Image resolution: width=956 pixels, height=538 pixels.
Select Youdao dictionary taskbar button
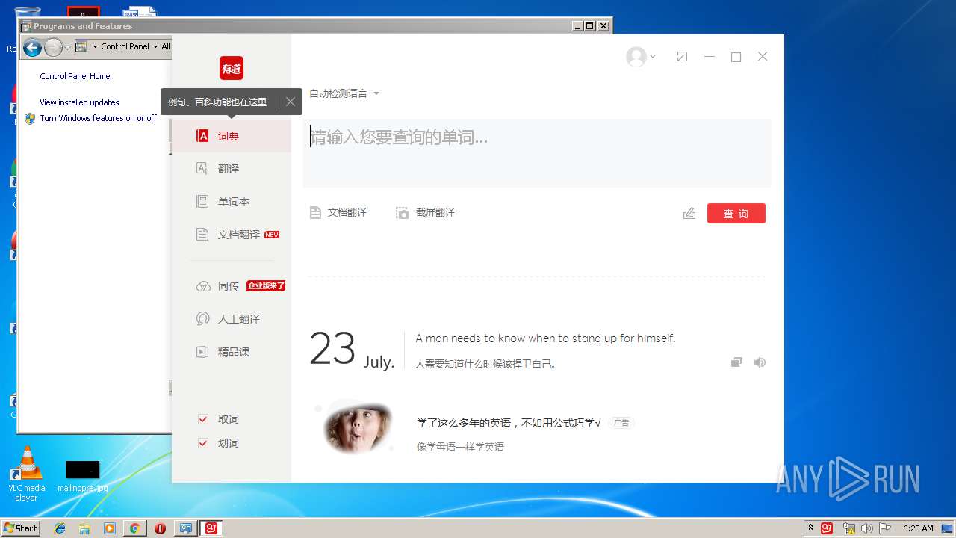click(211, 528)
